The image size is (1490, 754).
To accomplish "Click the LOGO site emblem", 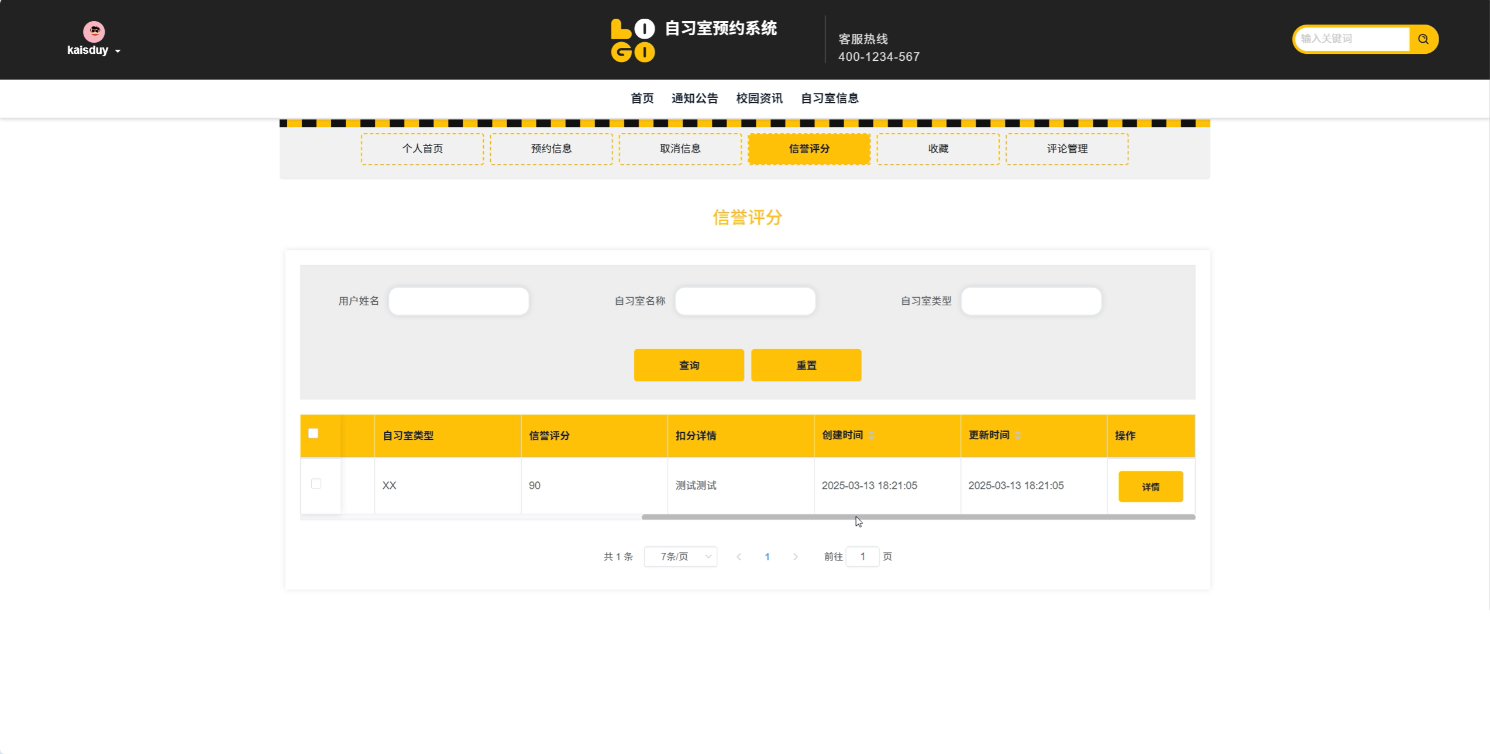I will (632, 40).
